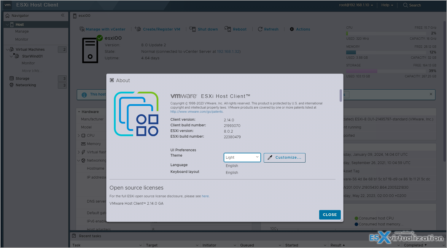Open More VMs... in Navigator
Viewport: 447px width, 248px height.
point(32,71)
